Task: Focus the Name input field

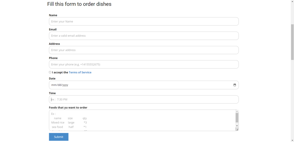Action: point(144,22)
